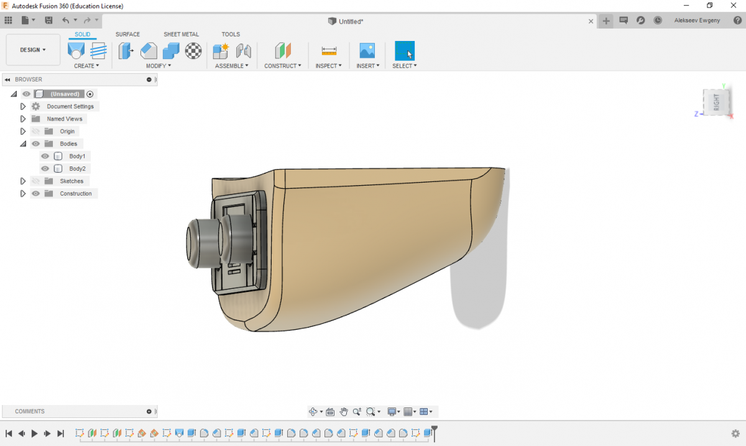Hide Body1 using its eye icon
Image resolution: width=746 pixels, height=446 pixels.
click(45, 156)
